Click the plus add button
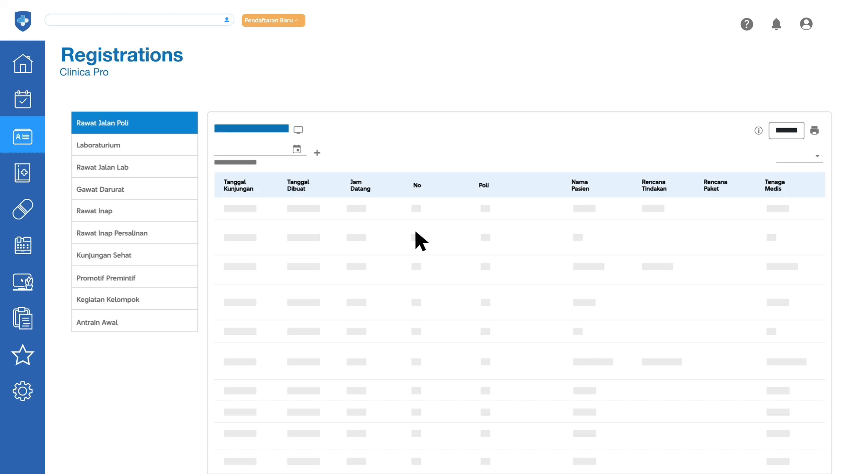 (317, 153)
